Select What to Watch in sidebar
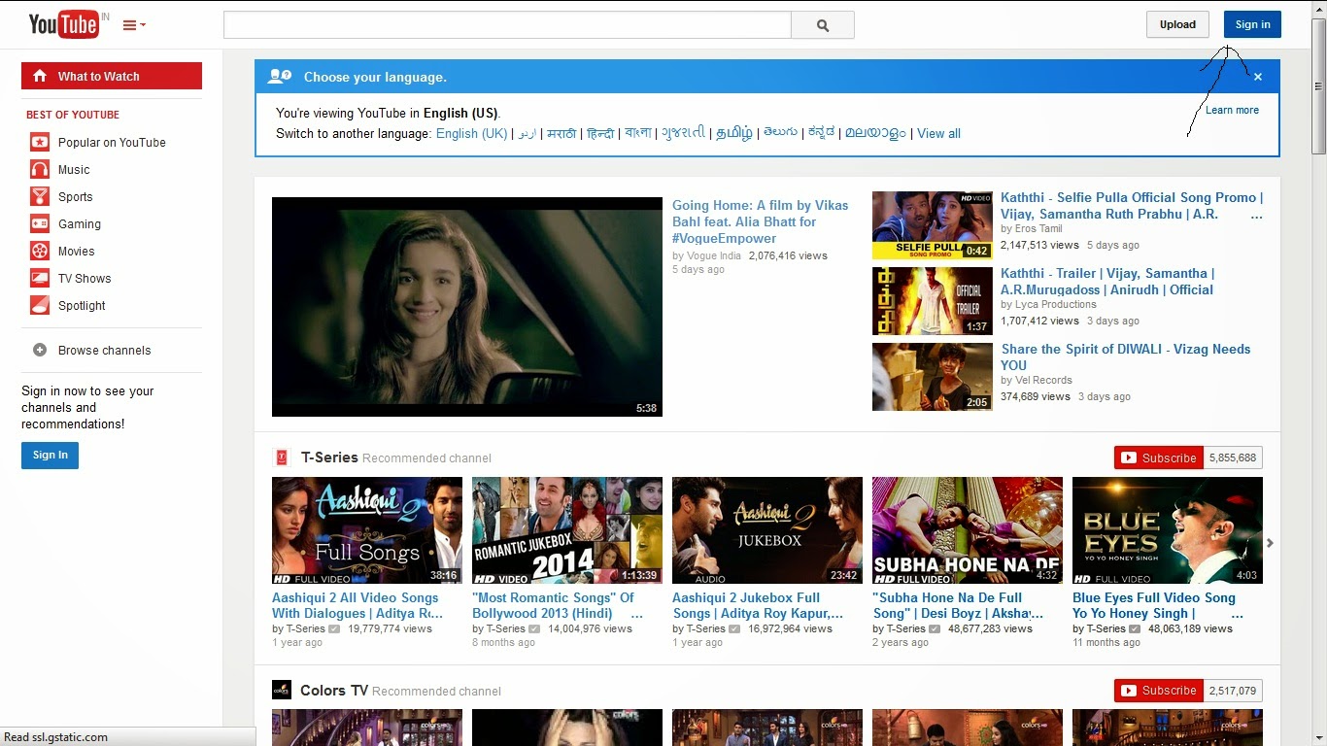Screen dimensions: 1327x746 pyautogui.click(x=112, y=76)
